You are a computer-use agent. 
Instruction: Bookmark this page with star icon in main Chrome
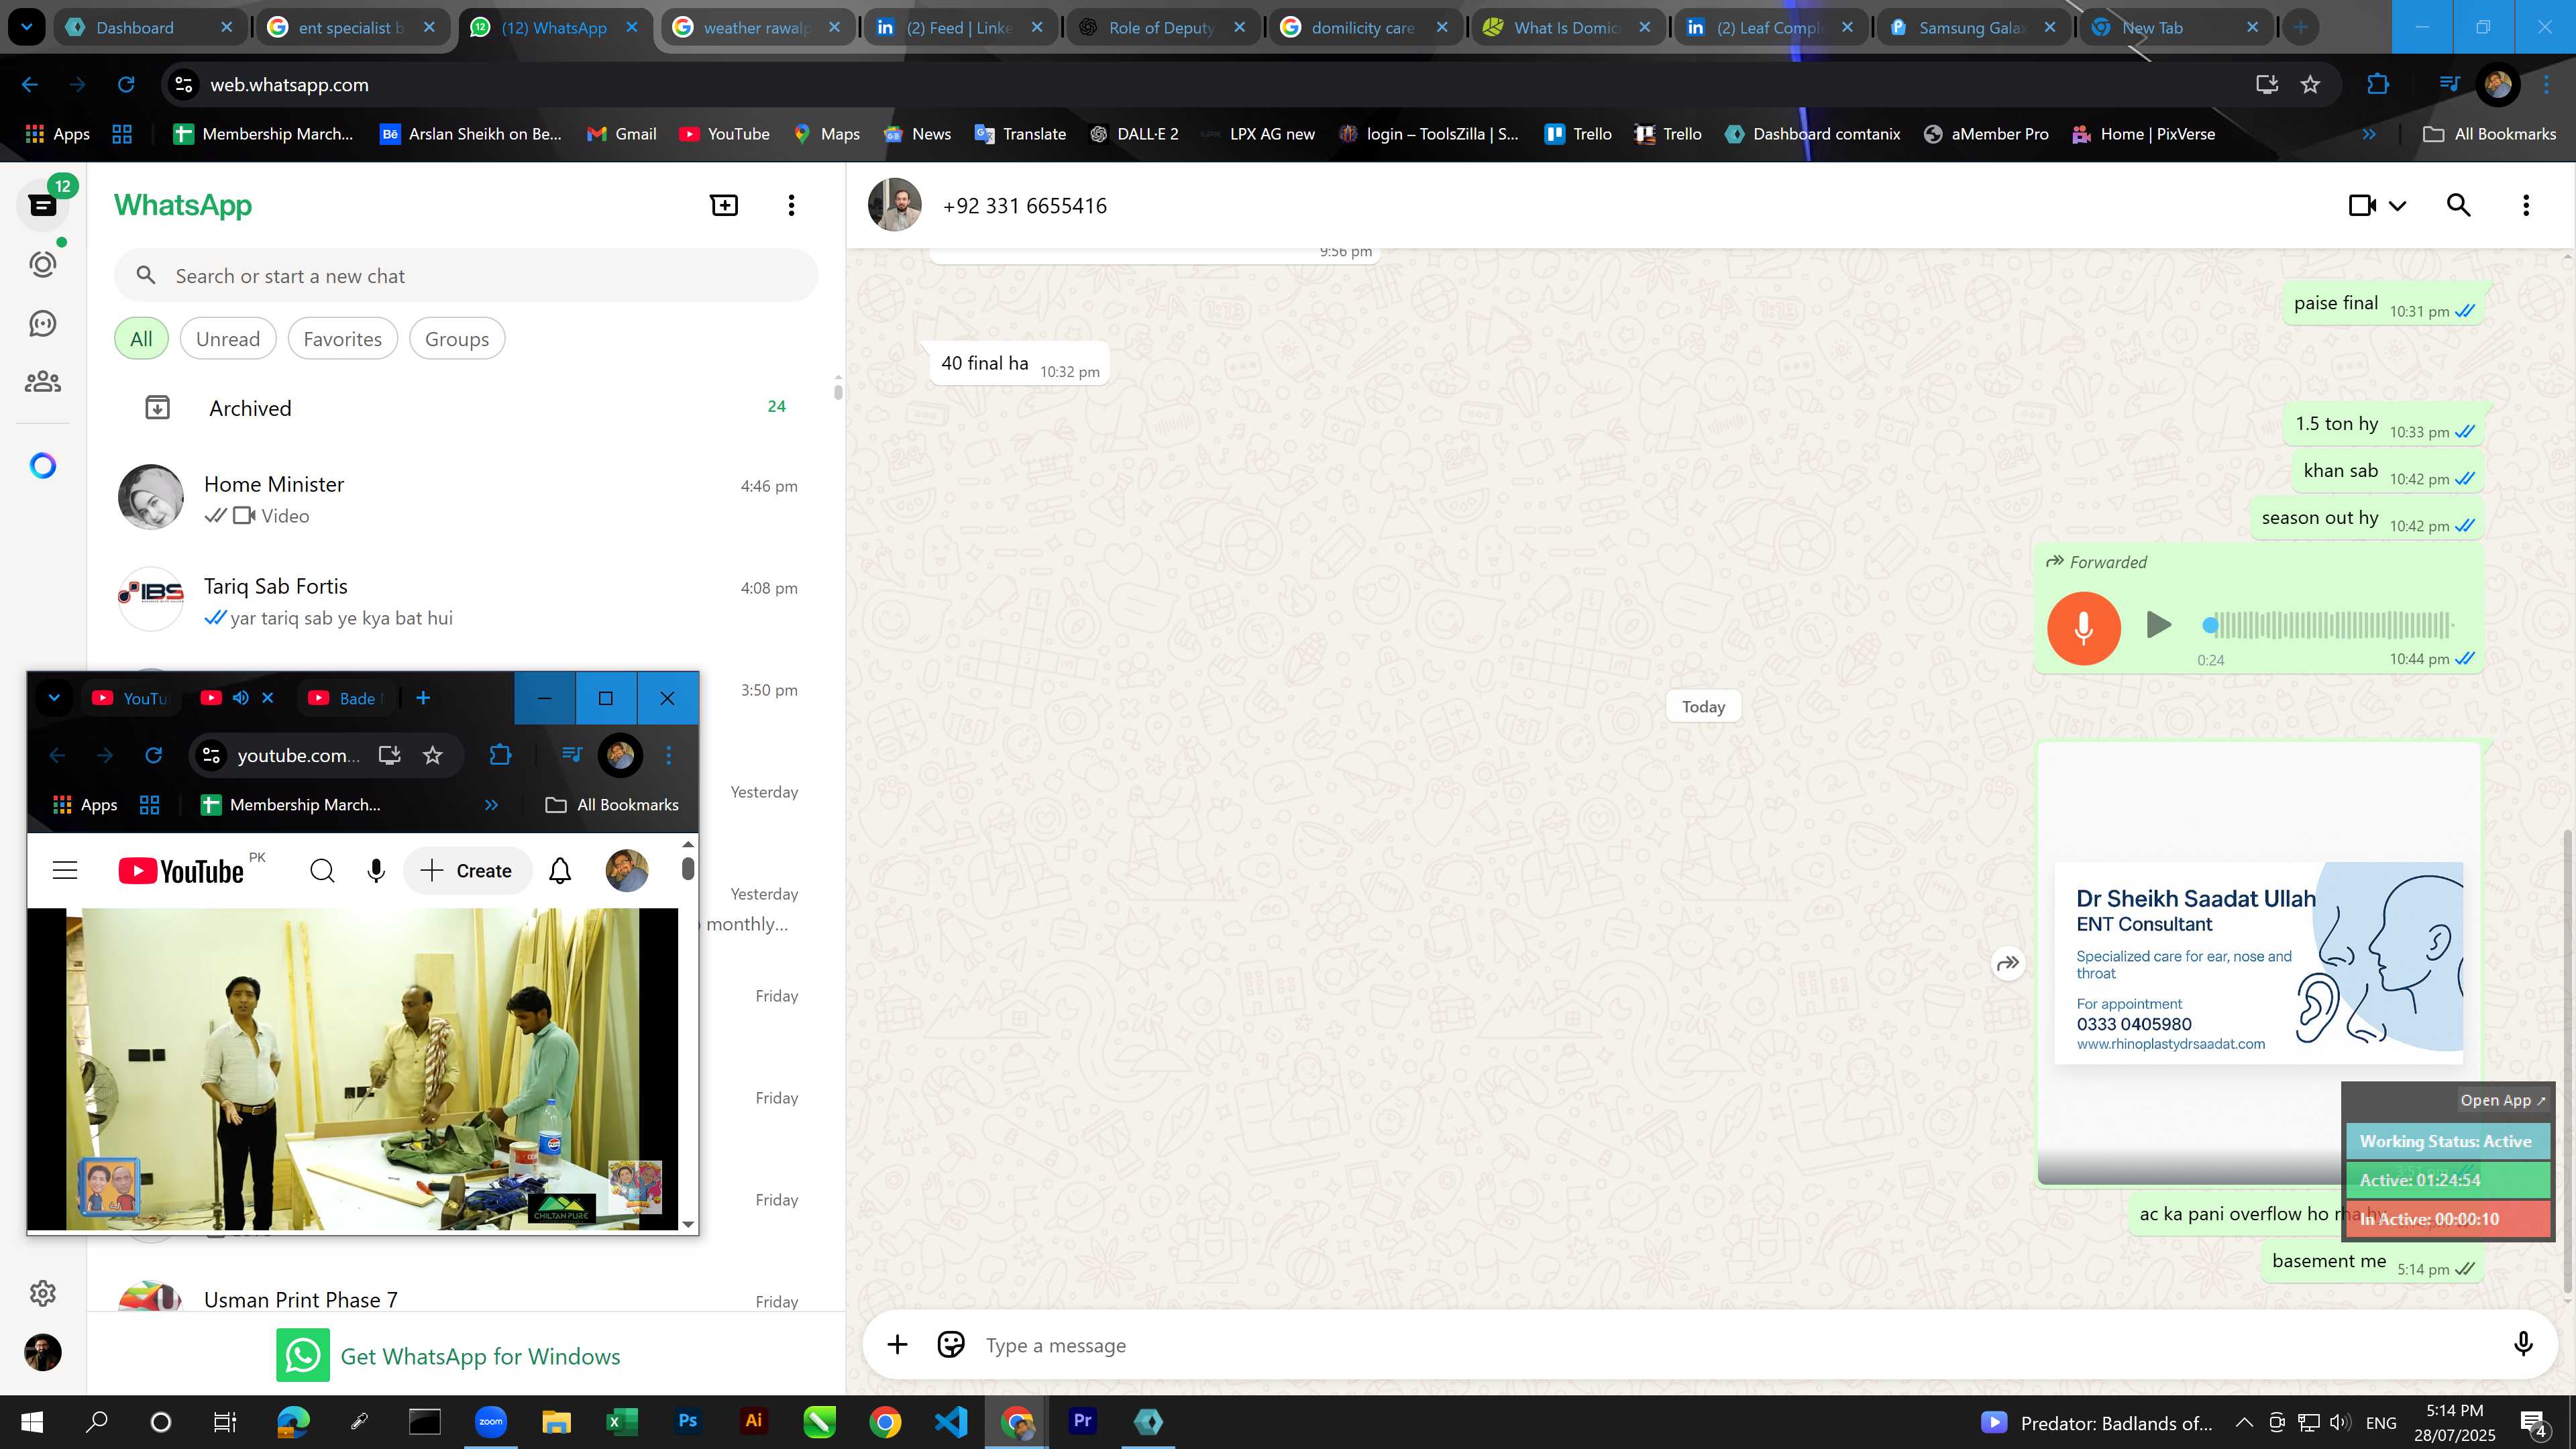click(2310, 85)
